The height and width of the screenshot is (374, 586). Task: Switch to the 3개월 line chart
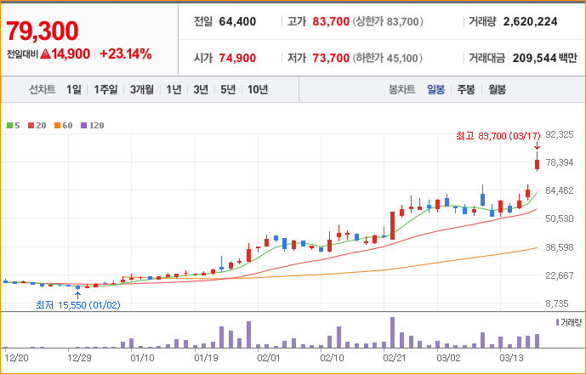point(142,89)
